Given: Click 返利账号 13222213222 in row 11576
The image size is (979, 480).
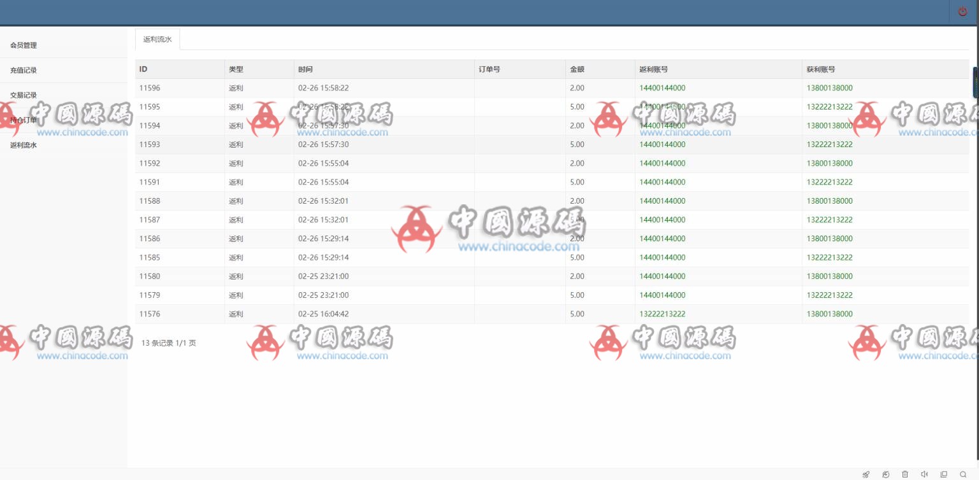Looking at the screenshot, I should [662, 314].
